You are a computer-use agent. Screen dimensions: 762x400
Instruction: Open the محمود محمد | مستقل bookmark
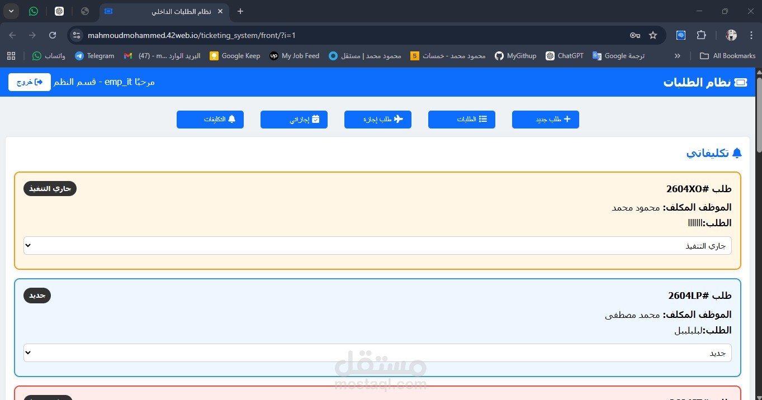[365, 56]
